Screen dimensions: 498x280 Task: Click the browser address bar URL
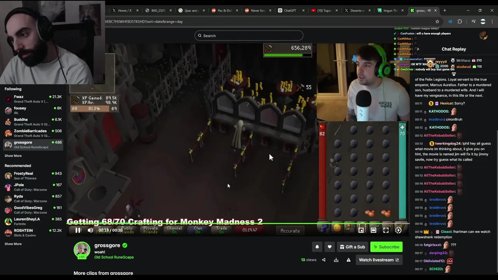pyautogui.click(x=144, y=21)
